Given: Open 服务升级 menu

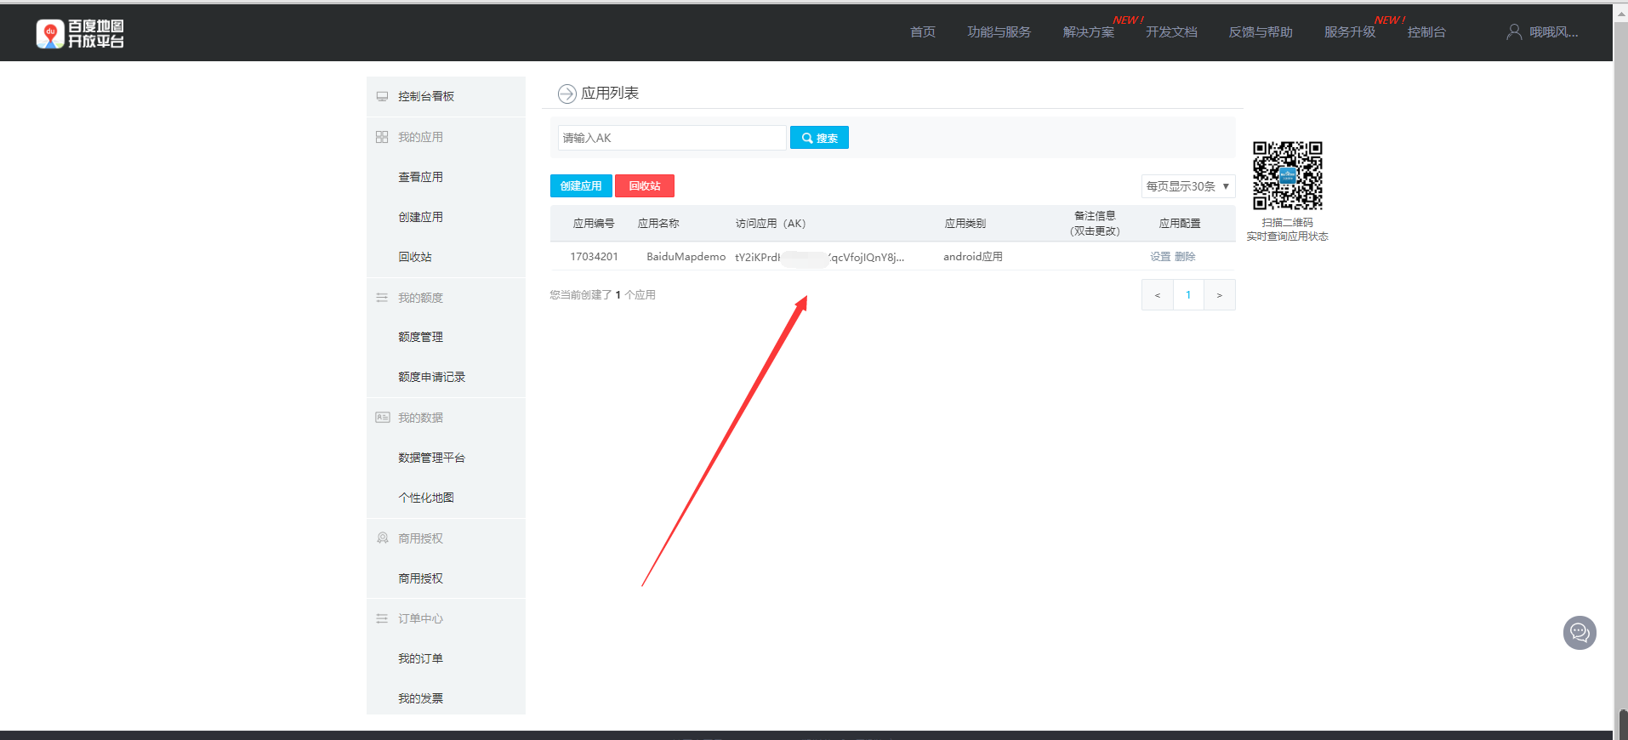Looking at the screenshot, I should coord(1350,32).
